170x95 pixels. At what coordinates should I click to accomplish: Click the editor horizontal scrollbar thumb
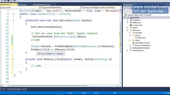(48, 86)
